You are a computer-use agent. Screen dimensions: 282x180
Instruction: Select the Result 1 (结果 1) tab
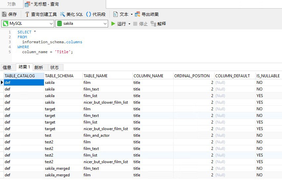point(24,67)
